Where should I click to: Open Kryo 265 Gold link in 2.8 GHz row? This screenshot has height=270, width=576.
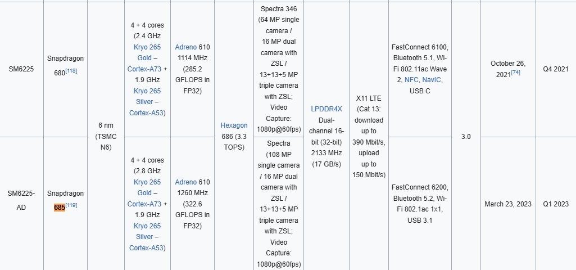(147, 187)
